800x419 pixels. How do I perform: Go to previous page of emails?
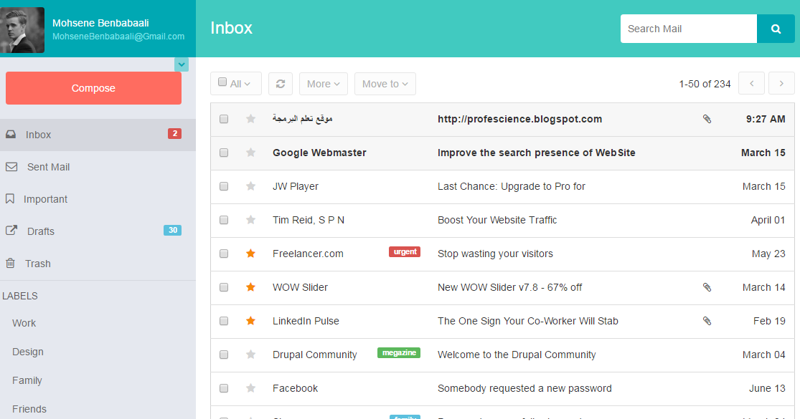pyautogui.click(x=751, y=84)
